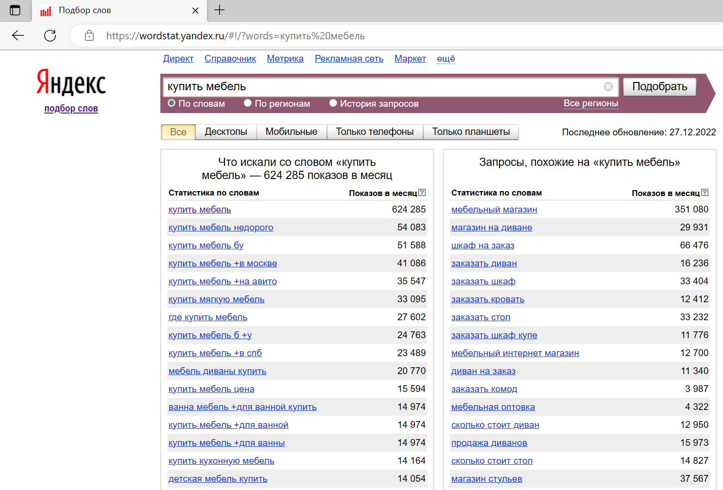Open help for left Показов в месяц
Image resolution: width=723 pixels, height=490 pixels.
pyautogui.click(x=422, y=192)
